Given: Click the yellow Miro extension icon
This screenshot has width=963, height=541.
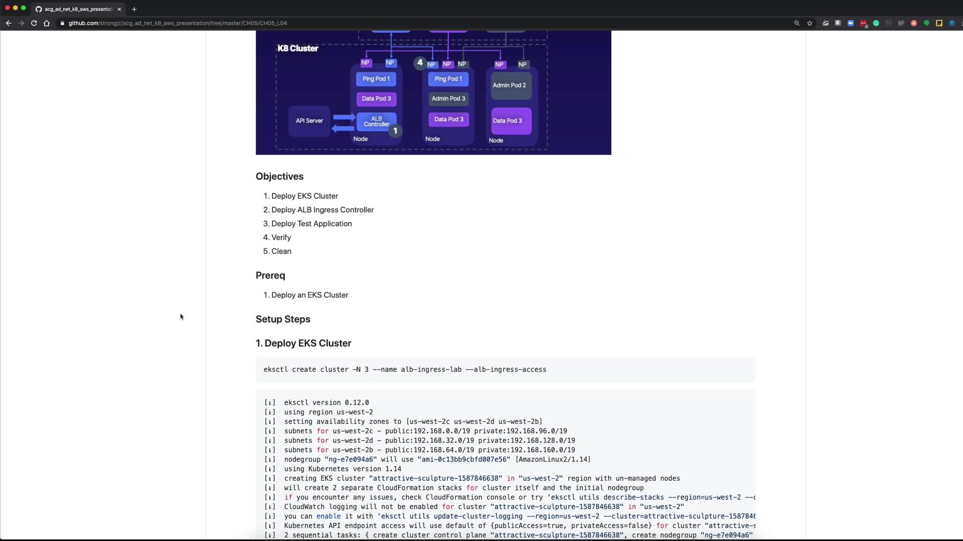Looking at the screenshot, I should (939, 23).
